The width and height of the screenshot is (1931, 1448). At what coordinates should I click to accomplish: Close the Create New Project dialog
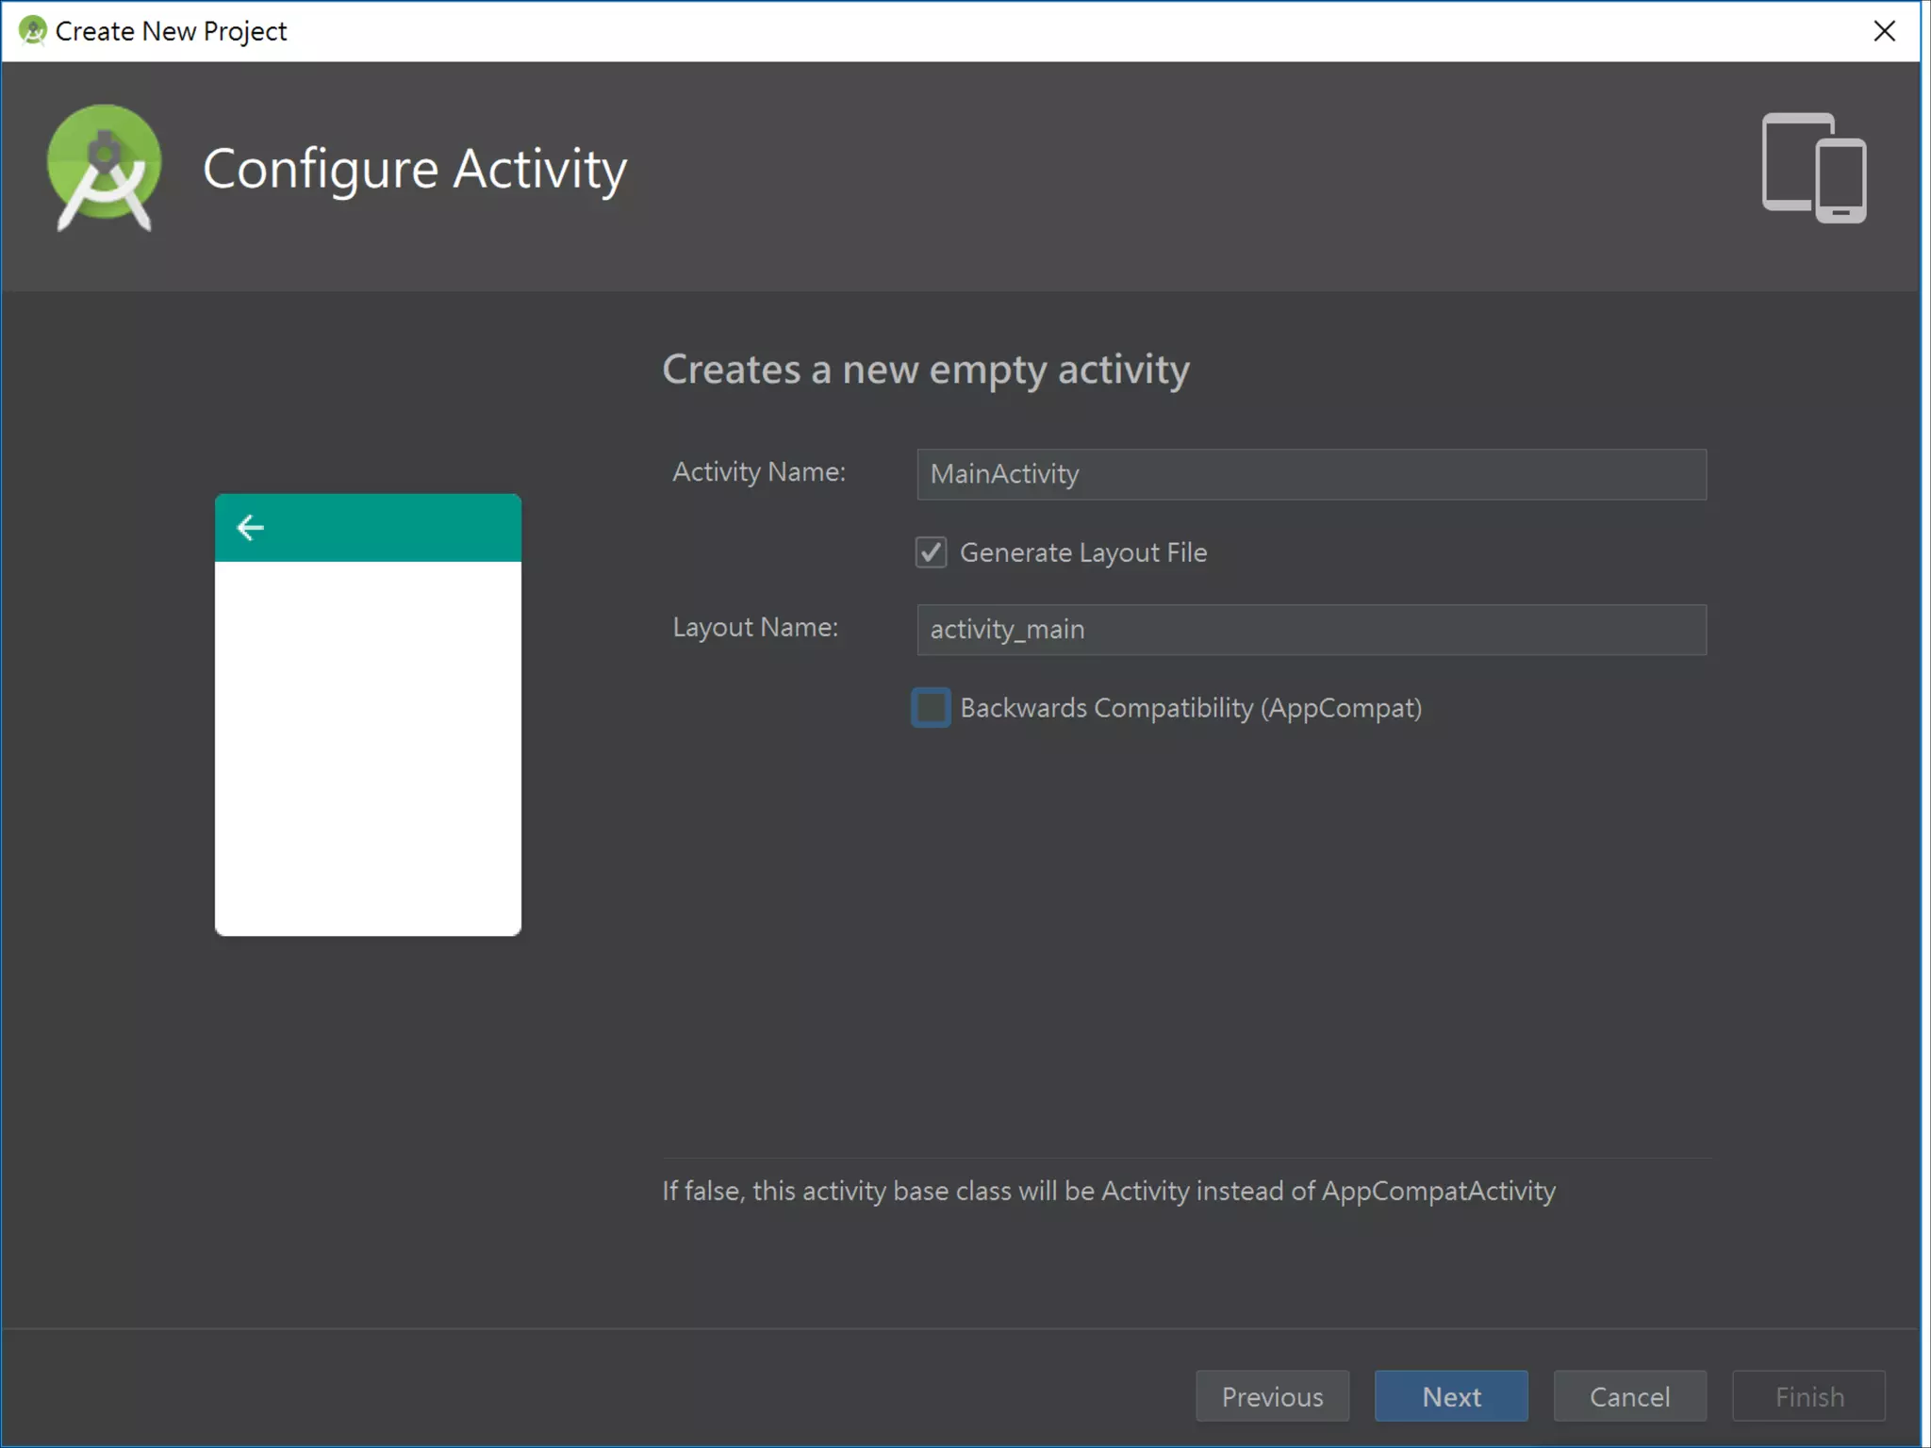1884,31
